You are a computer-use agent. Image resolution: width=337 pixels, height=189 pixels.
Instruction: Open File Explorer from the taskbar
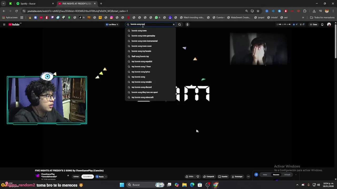(x=184, y=185)
